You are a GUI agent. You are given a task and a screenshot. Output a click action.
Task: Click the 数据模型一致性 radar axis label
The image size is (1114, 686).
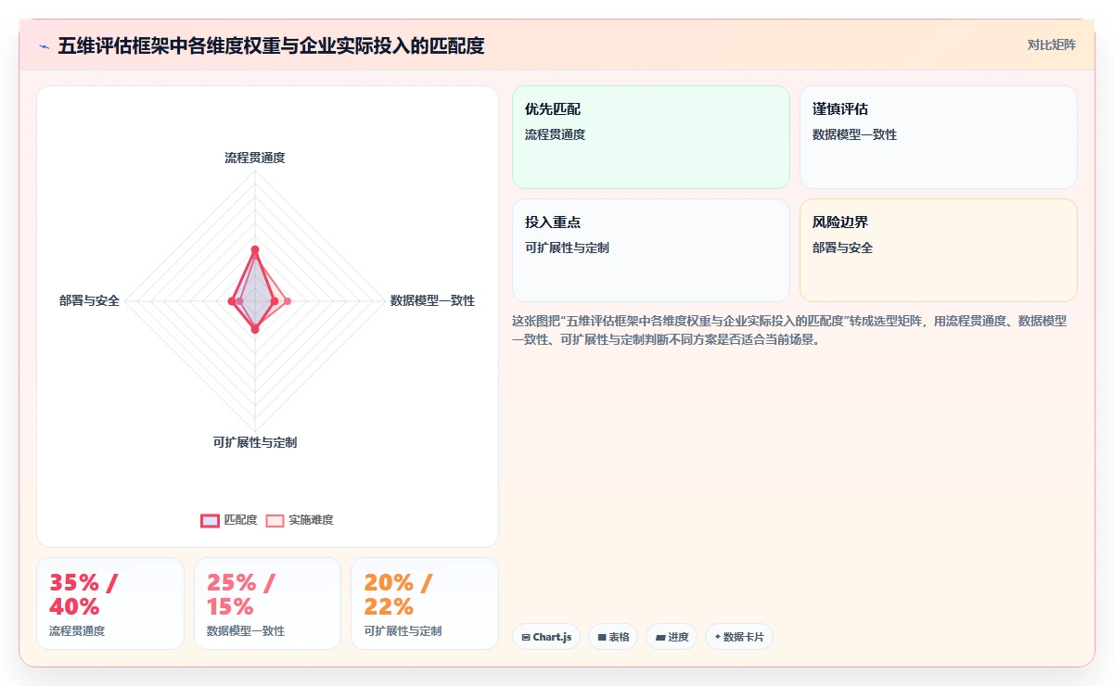pos(432,300)
